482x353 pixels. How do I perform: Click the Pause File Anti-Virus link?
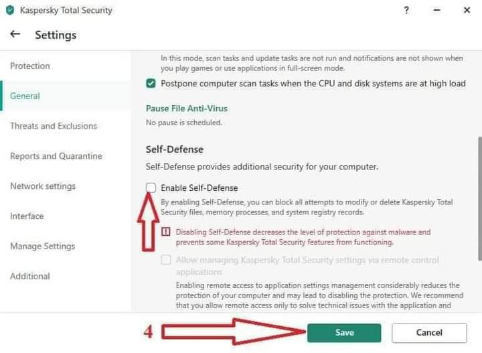(187, 109)
